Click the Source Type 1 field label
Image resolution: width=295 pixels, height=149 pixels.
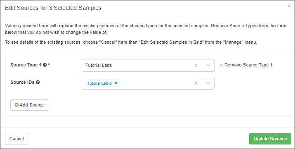pyautogui.click(x=26, y=65)
